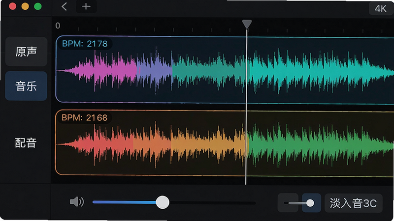Click the 4K quality badge
Image resolution: width=394 pixels, height=221 pixels.
tap(380, 9)
